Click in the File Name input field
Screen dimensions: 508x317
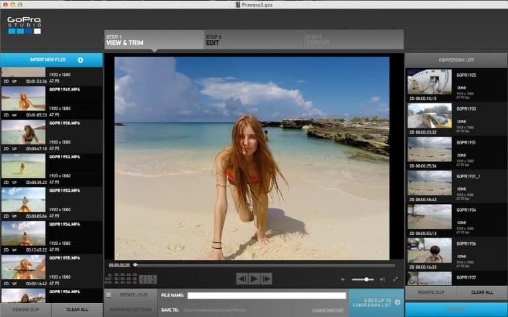pos(266,295)
